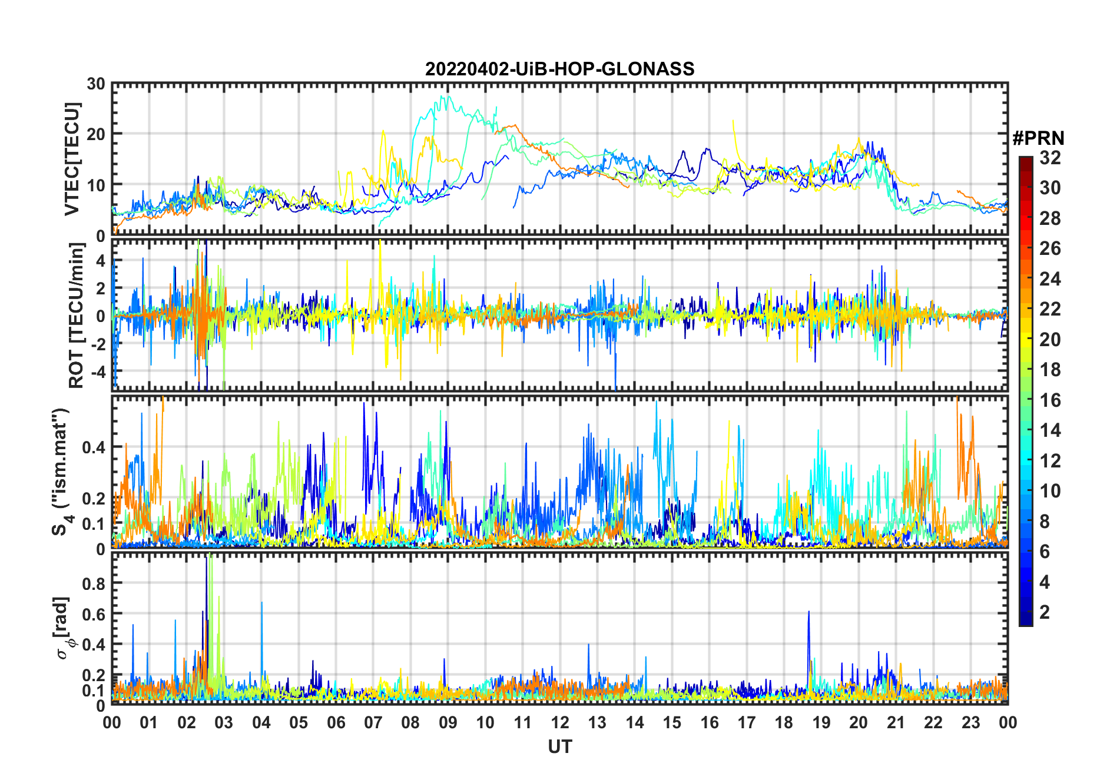Viewport: 1120px width, 783px height.
Task: Click x-axis hour tick 21
Action: click(896, 722)
